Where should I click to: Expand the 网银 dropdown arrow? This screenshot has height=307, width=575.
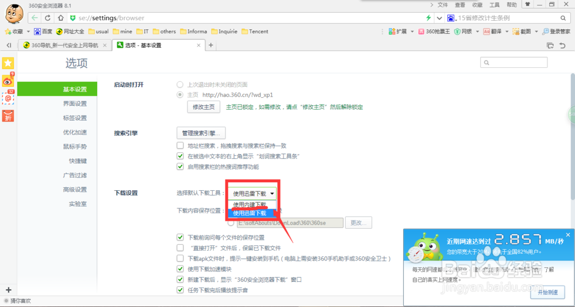477,32
